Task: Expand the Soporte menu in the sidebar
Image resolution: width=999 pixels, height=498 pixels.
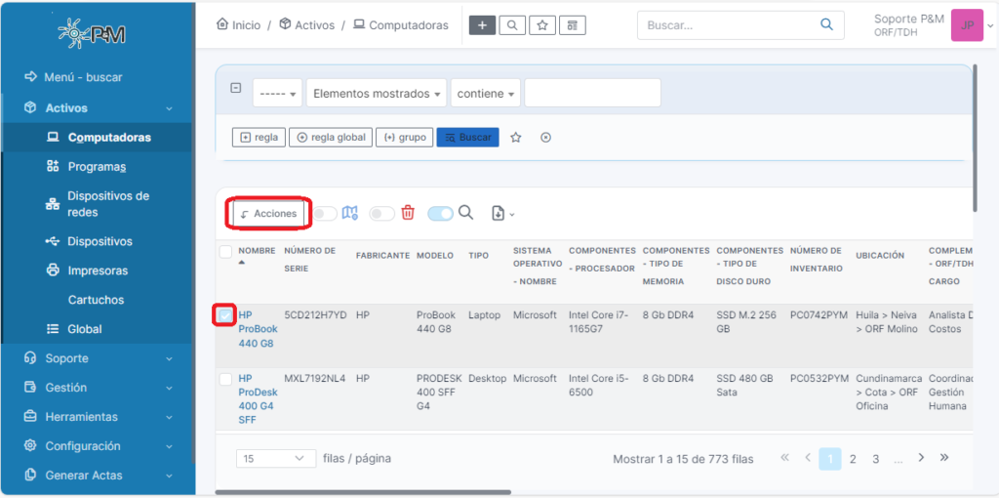Action: coord(98,358)
